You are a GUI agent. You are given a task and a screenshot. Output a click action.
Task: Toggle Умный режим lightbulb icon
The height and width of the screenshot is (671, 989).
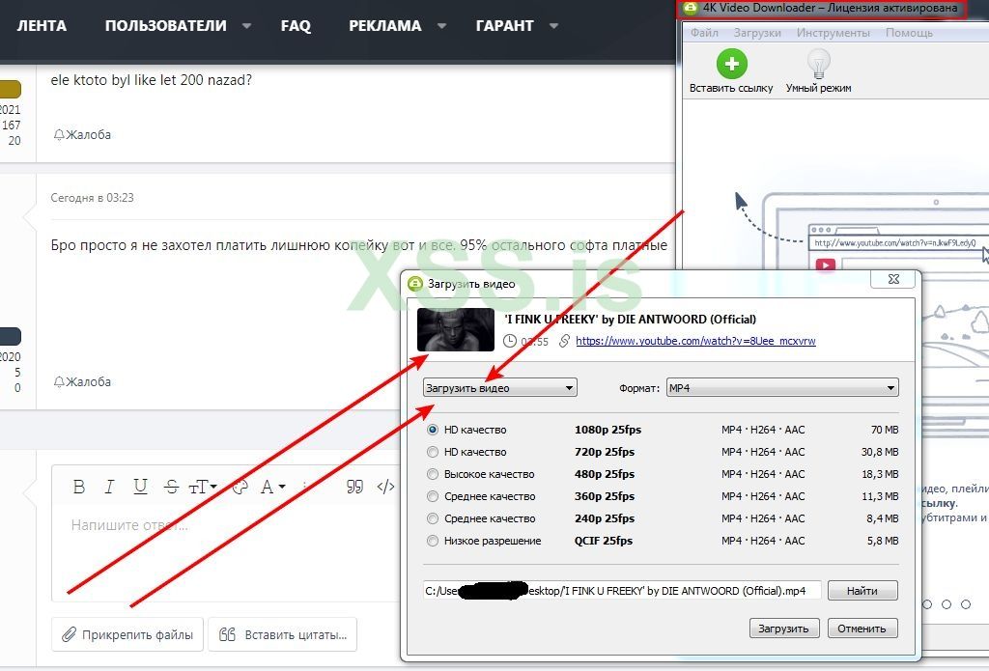pyautogui.click(x=818, y=64)
